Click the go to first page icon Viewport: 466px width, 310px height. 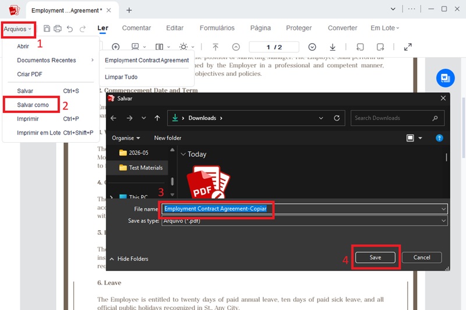[216, 47]
